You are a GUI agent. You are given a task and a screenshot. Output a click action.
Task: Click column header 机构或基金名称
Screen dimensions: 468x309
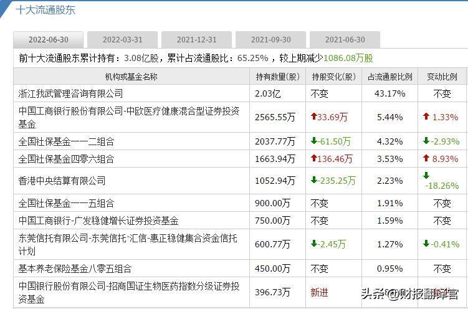(131, 77)
